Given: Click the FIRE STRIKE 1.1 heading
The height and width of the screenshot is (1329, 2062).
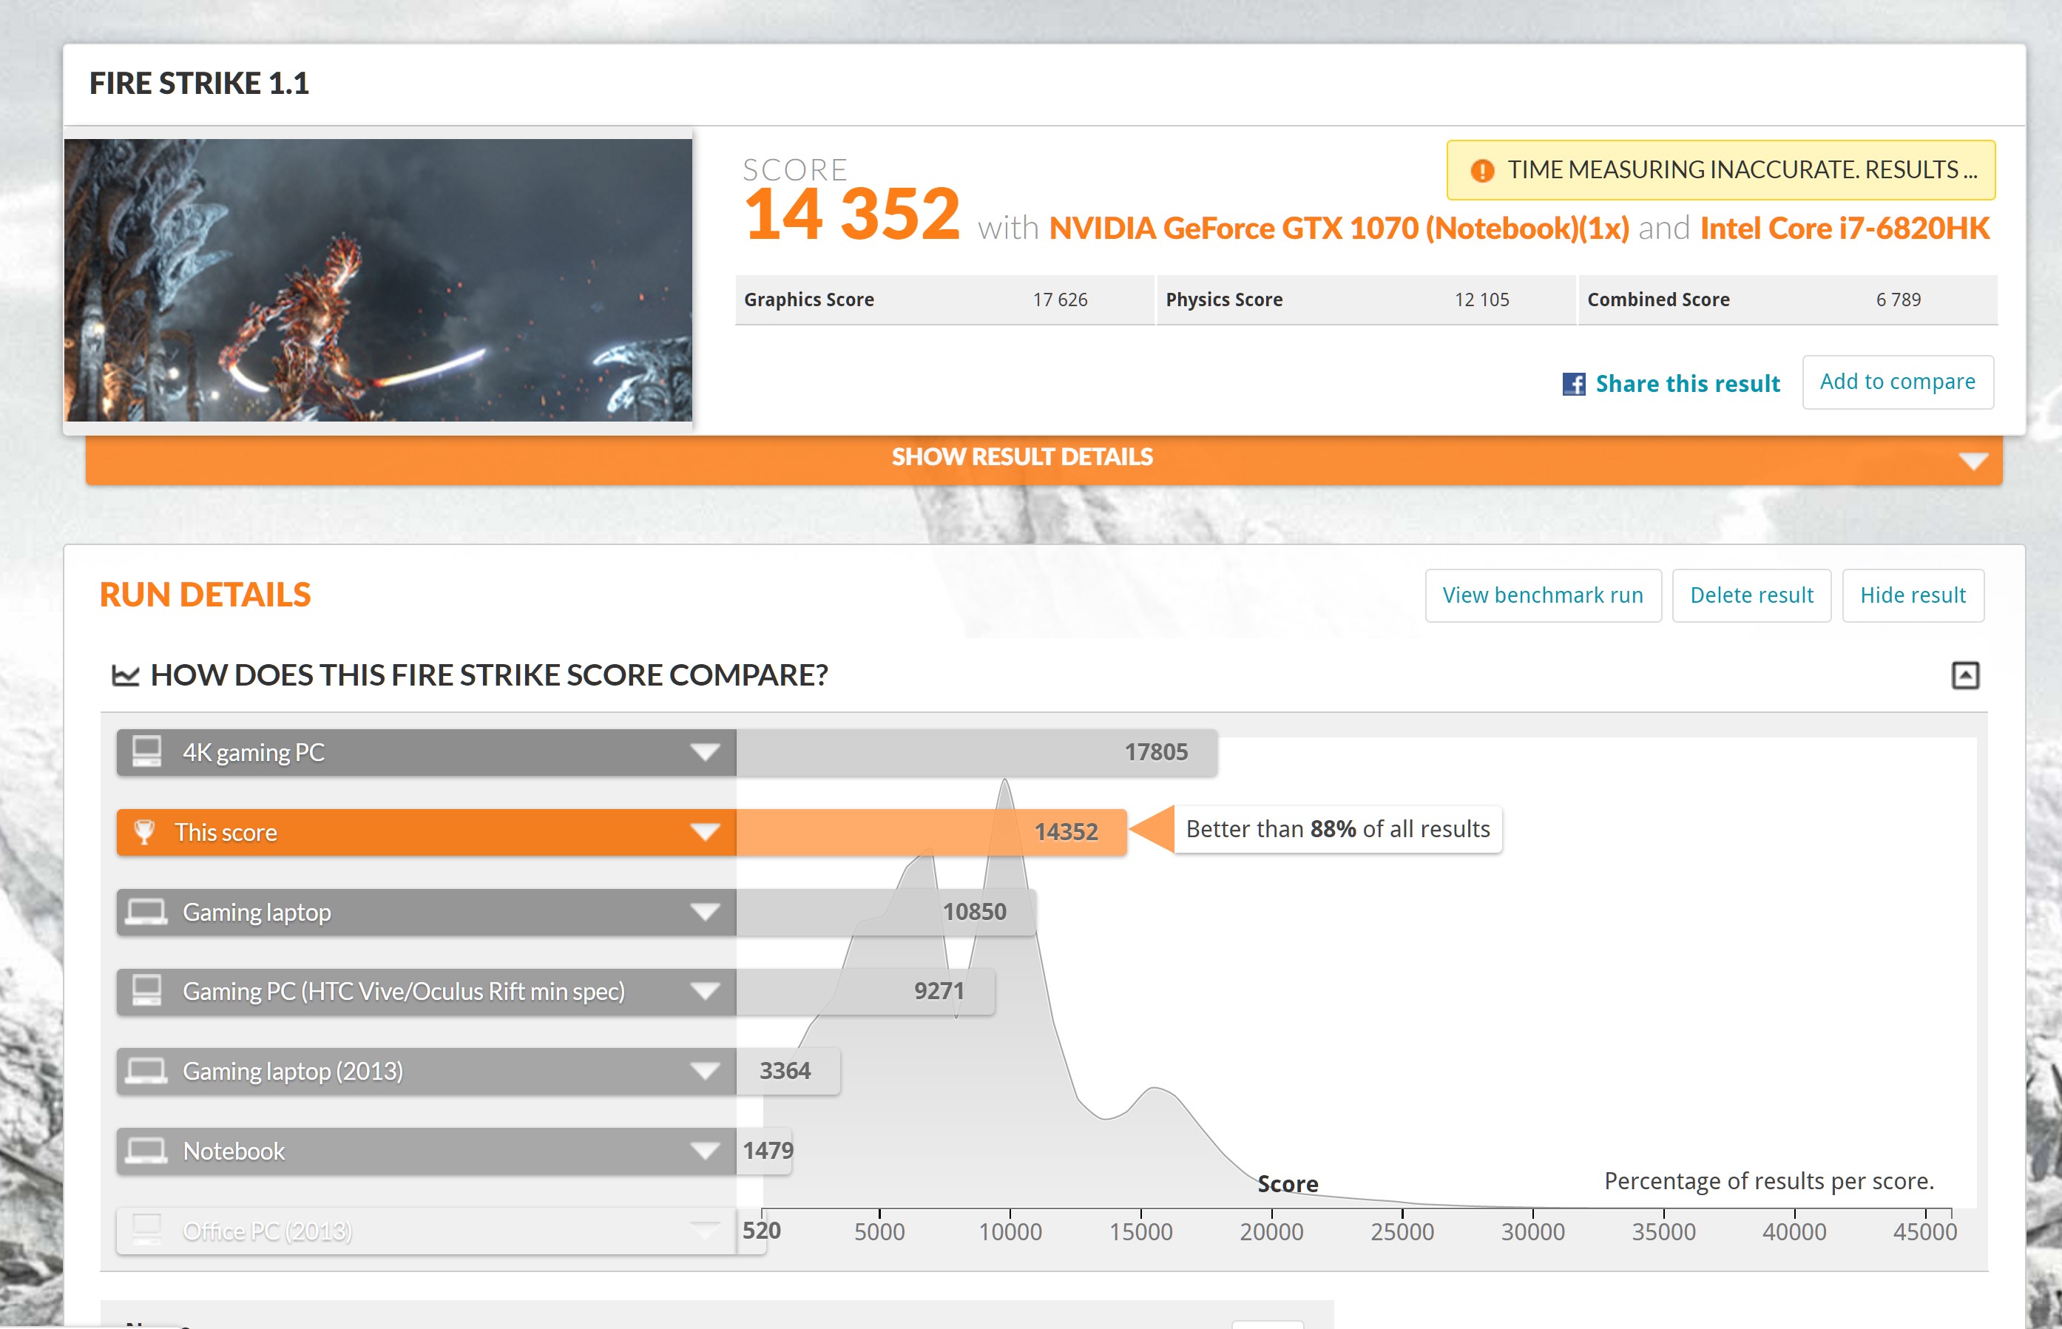Looking at the screenshot, I should (x=198, y=84).
